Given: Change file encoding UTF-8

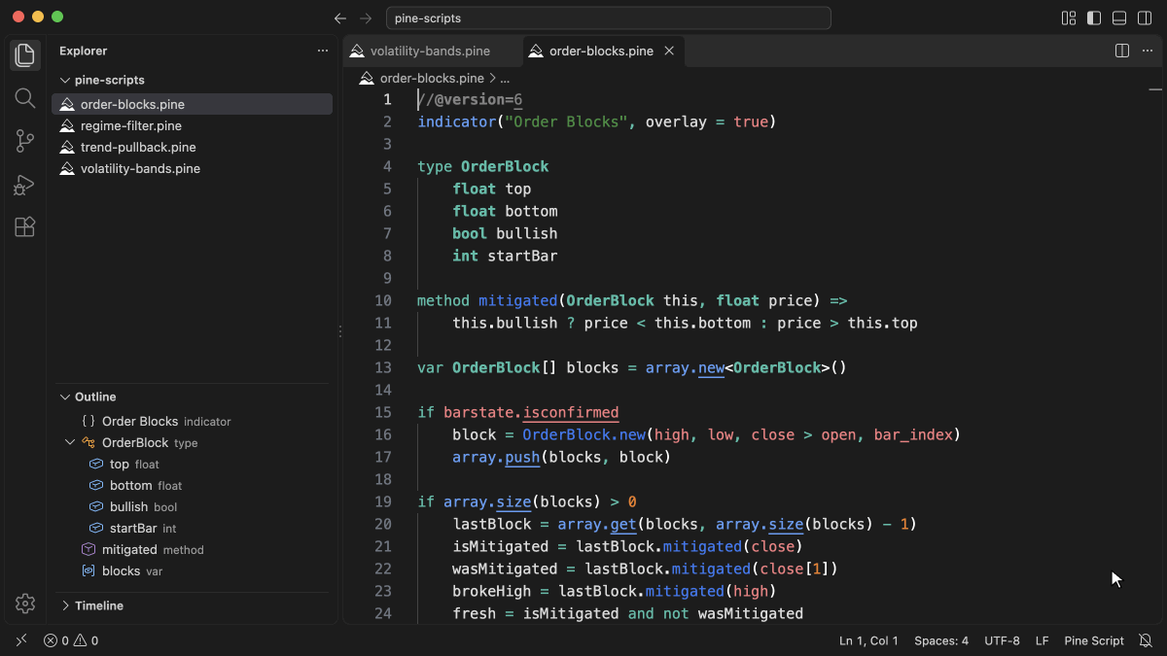Looking at the screenshot, I should 1002,640.
